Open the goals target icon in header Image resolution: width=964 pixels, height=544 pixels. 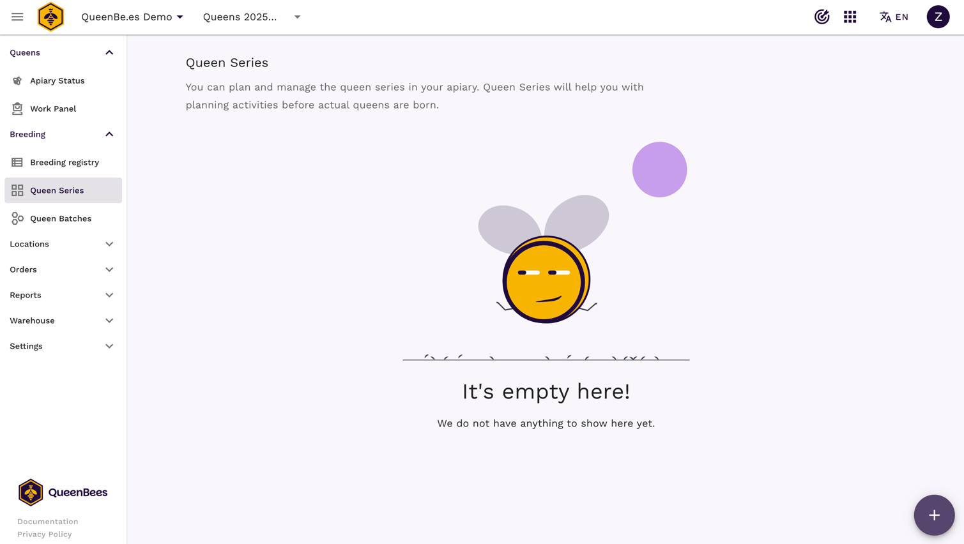click(x=822, y=17)
